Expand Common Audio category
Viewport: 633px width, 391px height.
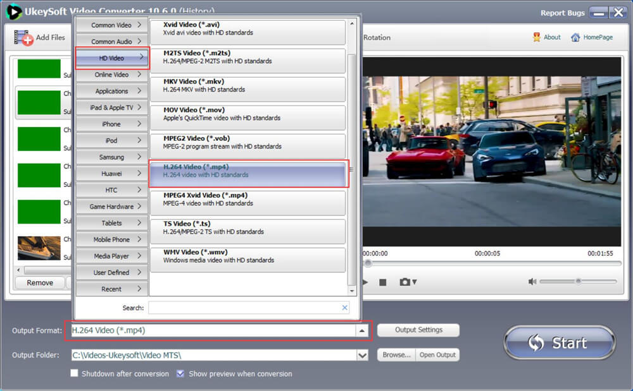coord(111,42)
